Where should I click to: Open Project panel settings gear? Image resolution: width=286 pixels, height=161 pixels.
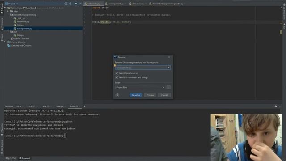[x=76, y=4]
